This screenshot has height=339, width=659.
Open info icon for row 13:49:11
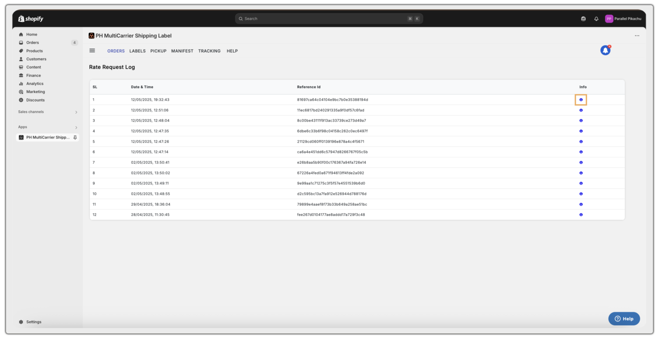point(581,183)
